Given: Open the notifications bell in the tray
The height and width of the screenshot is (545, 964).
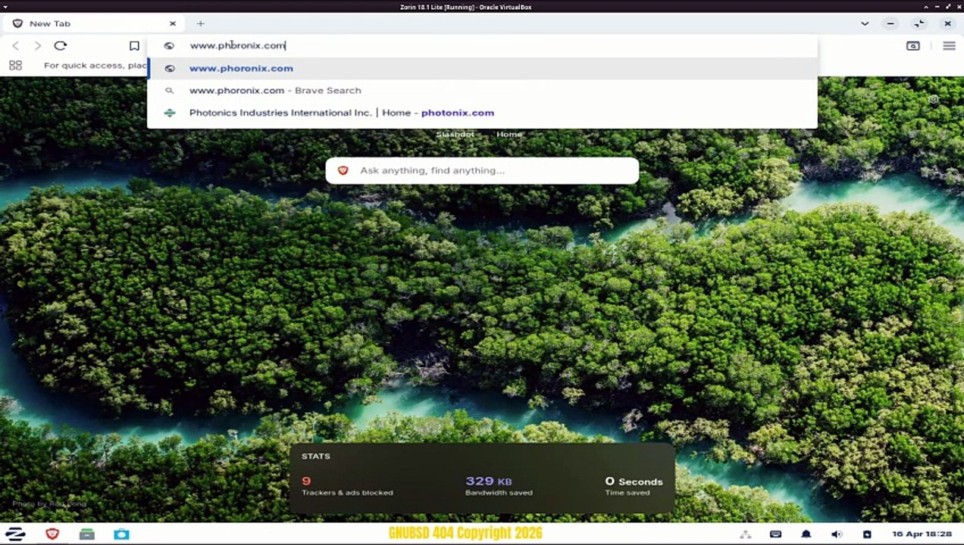Looking at the screenshot, I should tap(806, 534).
